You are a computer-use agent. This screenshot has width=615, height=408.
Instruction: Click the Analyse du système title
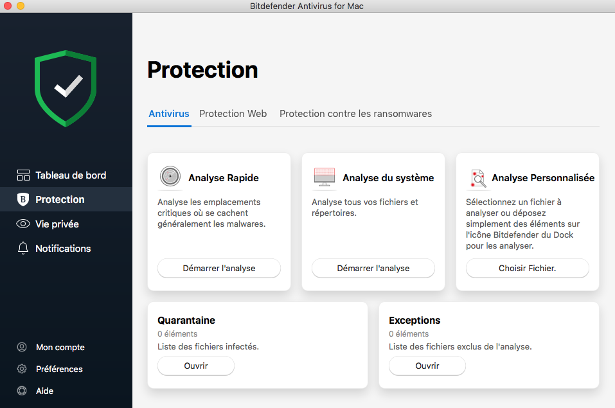388,178
